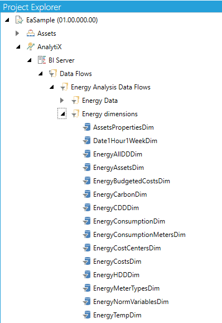Expand the Energy Data folder
Viewport: 222px width, 323px height.
tap(62, 101)
